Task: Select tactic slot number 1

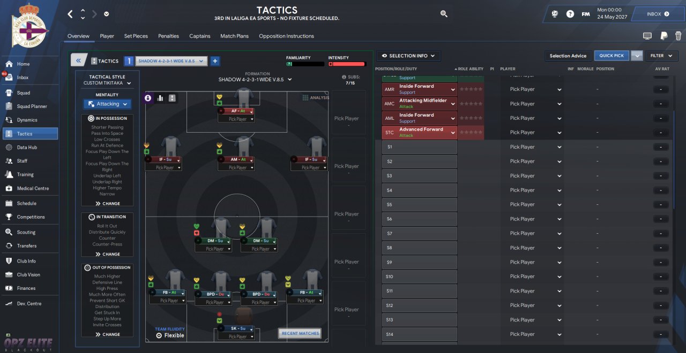Action: click(129, 61)
